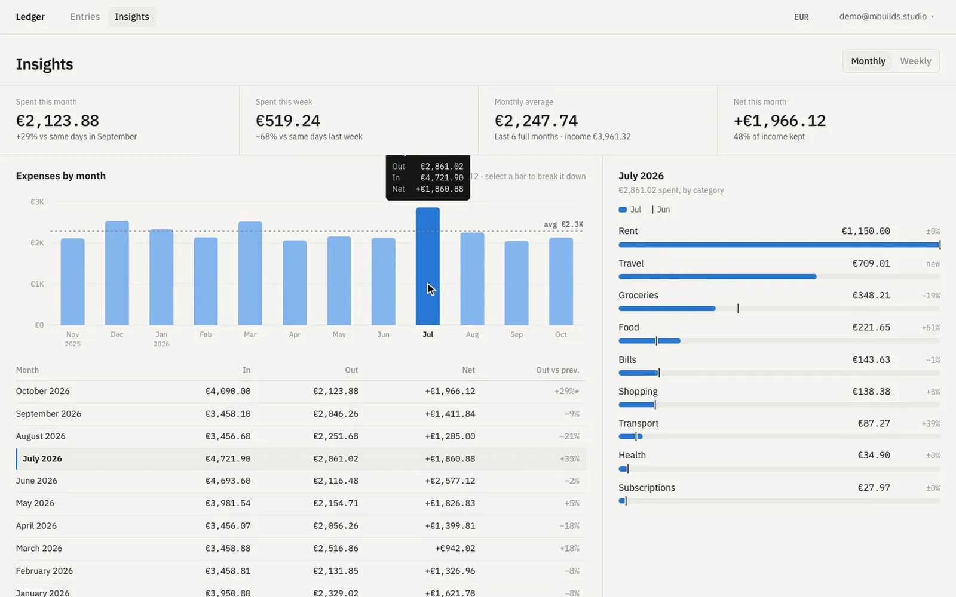Switch to the Insights tab
The height and width of the screenshot is (597, 956).
click(x=132, y=17)
